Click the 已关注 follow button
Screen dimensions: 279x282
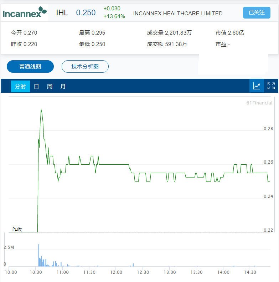point(257,12)
